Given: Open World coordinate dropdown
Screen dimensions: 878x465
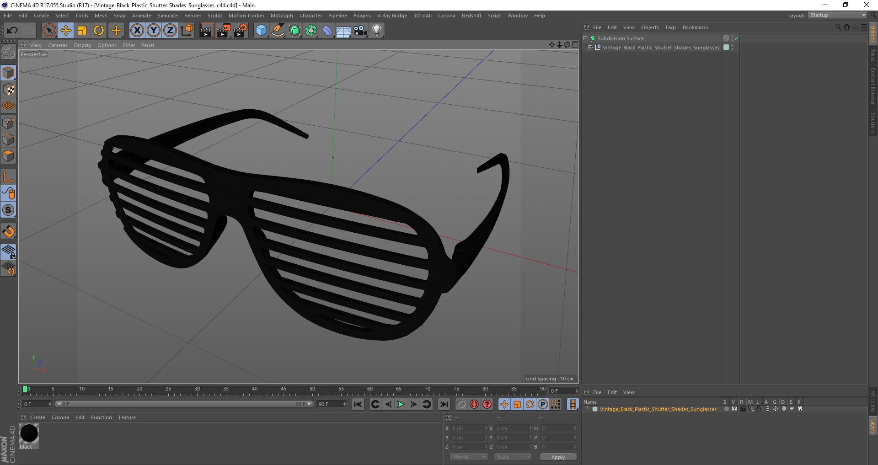Looking at the screenshot, I should click(x=469, y=457).
